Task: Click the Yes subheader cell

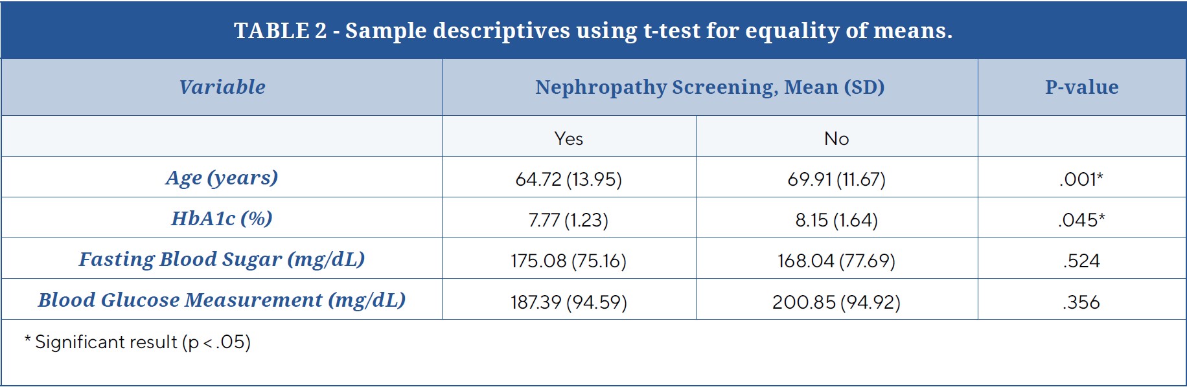Action: (x=568, y=138)
